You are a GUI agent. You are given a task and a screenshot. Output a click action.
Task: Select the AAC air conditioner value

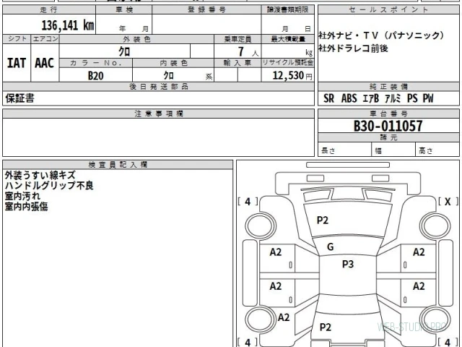(45, 63)
